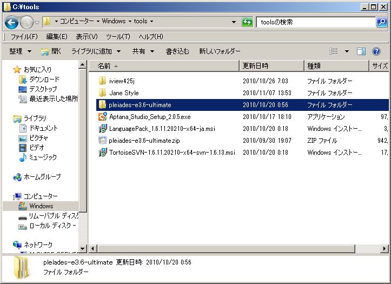Open ビデオ library
This screenshot has width=391, height=284.
37,147
